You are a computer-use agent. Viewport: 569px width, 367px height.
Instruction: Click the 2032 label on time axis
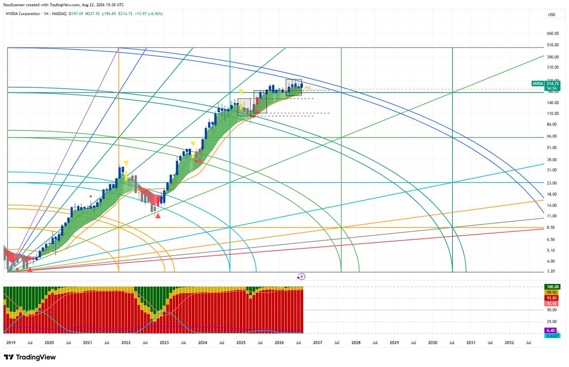point(509,342)
